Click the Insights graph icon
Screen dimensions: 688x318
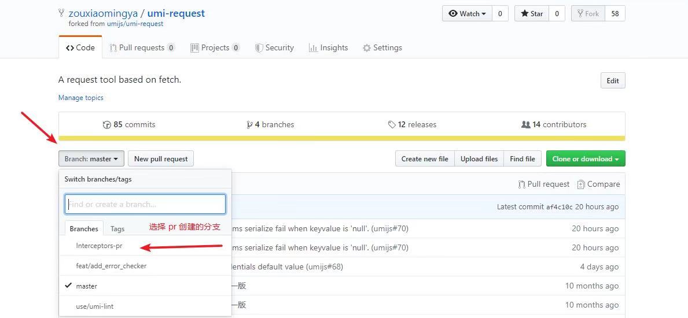click(313, 48)
